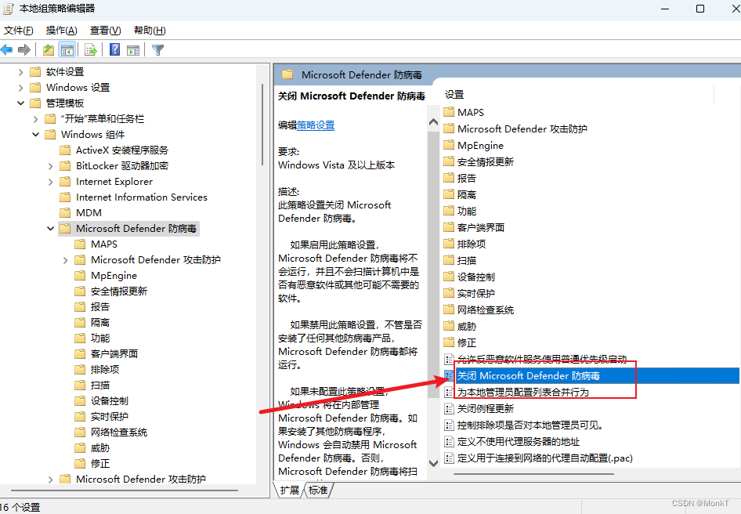
Task: Expand the "开始"菜单和任务栏 node
Action: pos(35,119)
